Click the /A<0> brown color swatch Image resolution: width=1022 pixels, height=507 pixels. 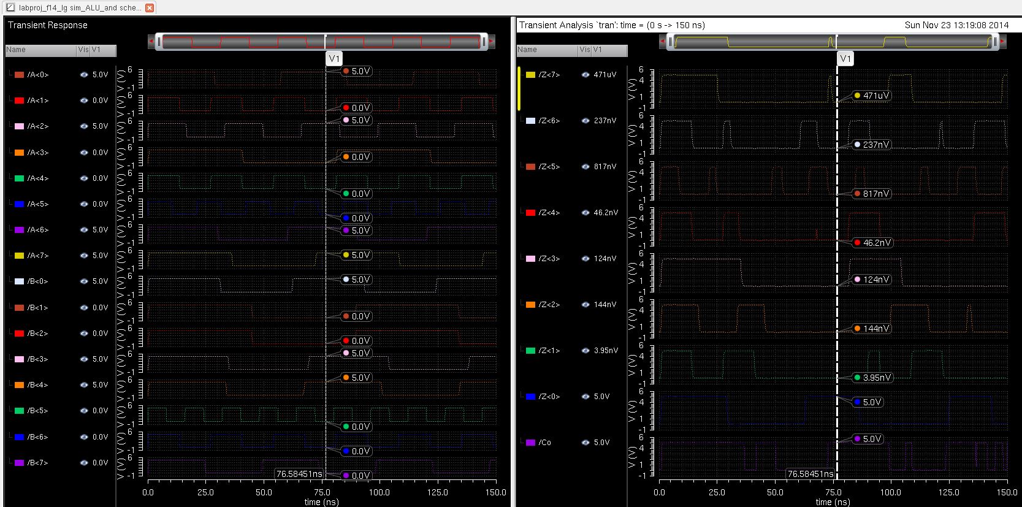coord(19,75)
